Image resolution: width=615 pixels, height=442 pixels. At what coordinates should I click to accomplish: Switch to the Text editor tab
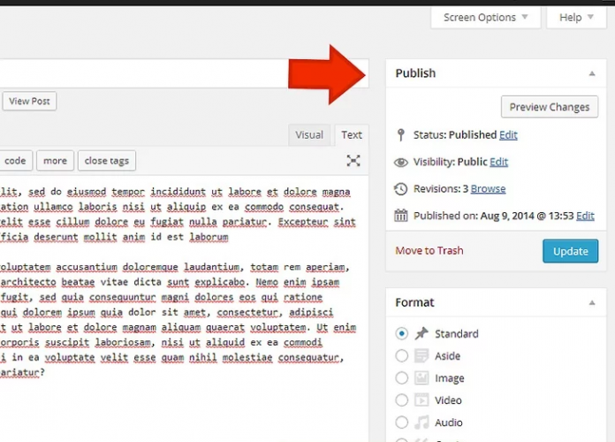point(352,135)
